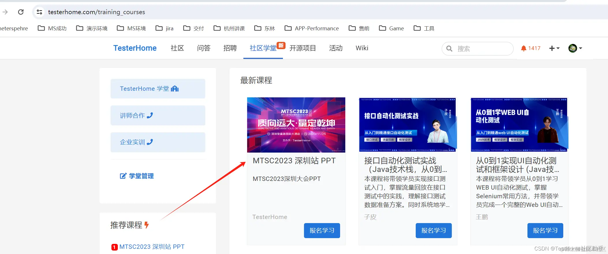Click 报名学习 for MTSC2023 course
Image resolution: width=608 pixels, height=254 pixels.
pyautogui.click(x=322, y=231)
